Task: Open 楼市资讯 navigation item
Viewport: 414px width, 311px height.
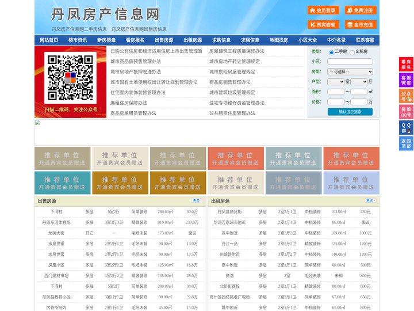Action: coord(78,40)
